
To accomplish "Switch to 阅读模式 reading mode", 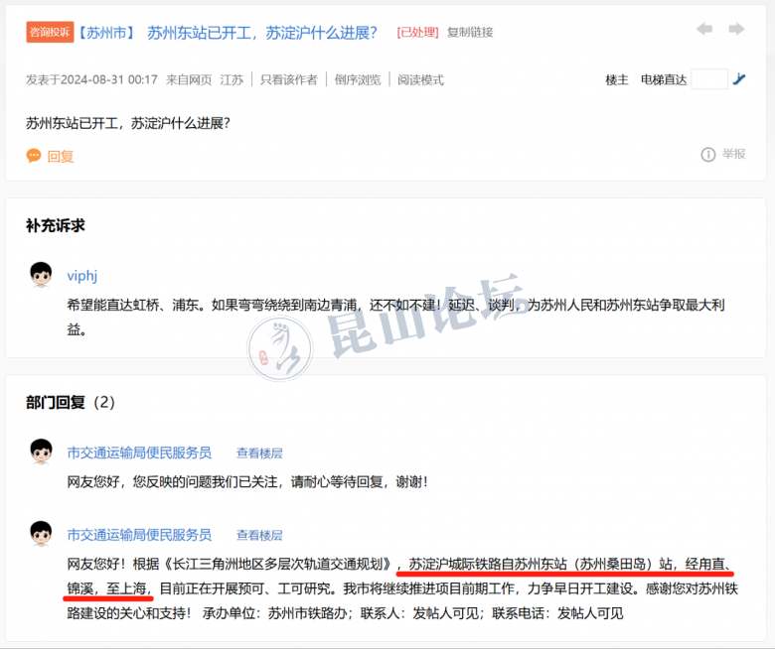I will (421, 79).
